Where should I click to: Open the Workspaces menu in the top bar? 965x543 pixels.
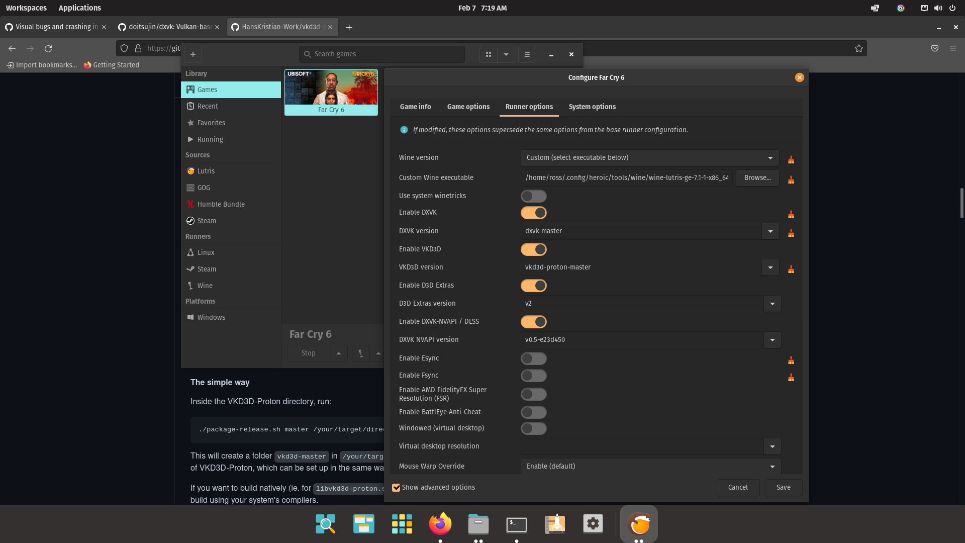coord(26,8)
